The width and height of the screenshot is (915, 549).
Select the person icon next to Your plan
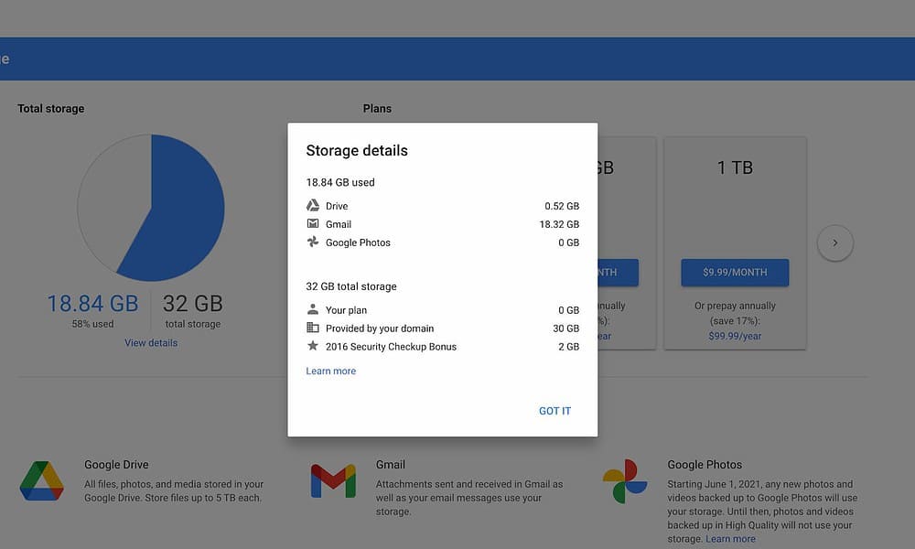[x=312, y=309]
